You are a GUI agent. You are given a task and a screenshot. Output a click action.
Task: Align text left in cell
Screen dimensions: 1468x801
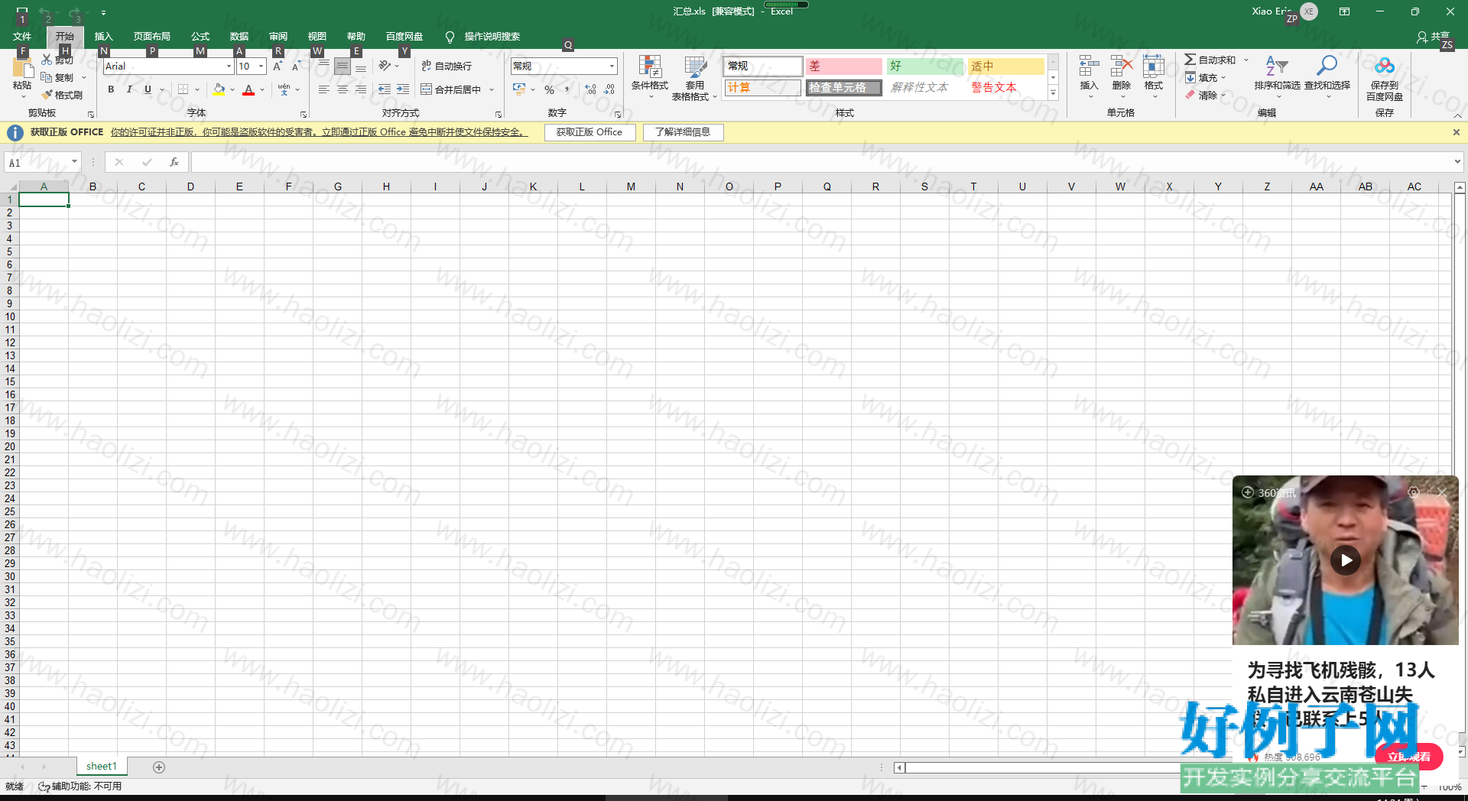[x=324, y=89]
